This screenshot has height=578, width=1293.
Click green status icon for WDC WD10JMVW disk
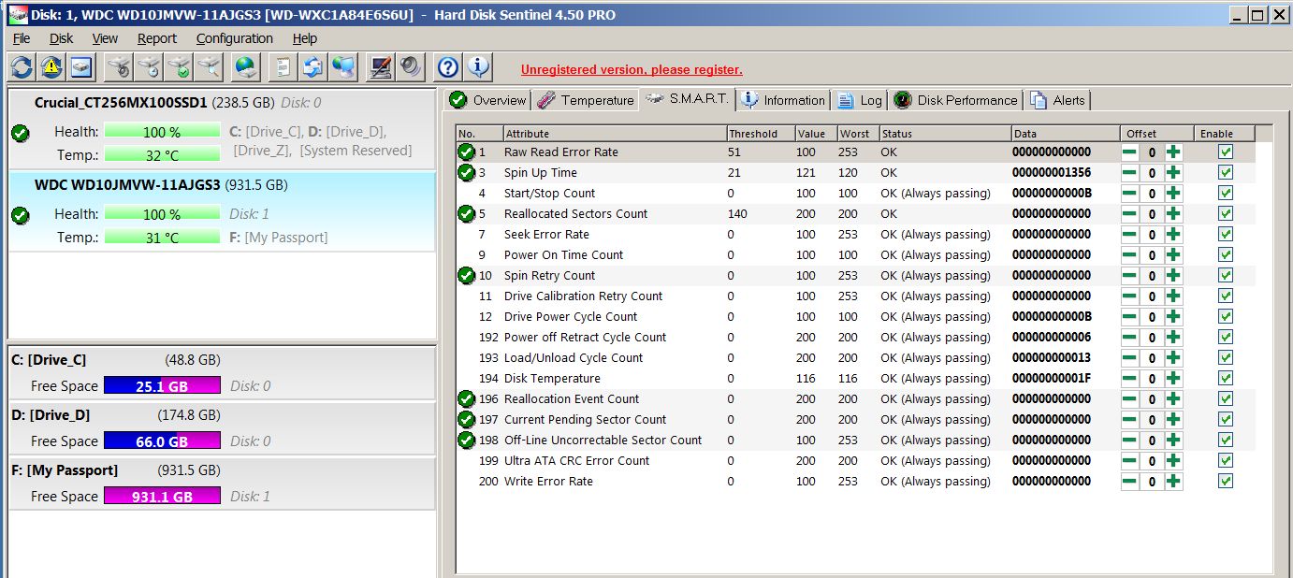point(21,215)
